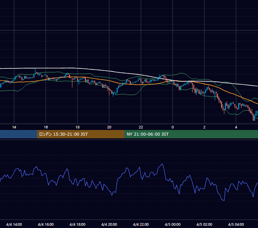The image size is (258, 228).
Task: Click the 4/5 00:00 oscillator time label
Action: (173, 224)
